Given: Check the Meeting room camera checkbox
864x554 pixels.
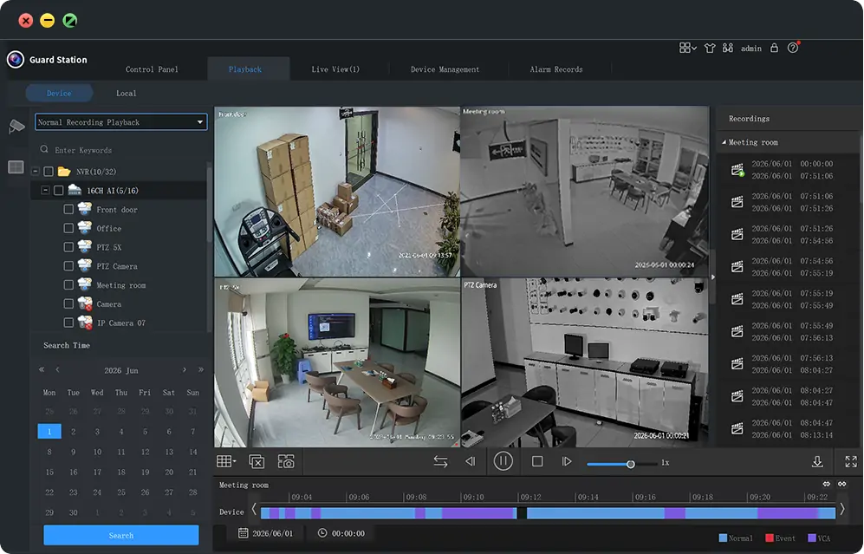Looking at the screenshot, I should tap(68, 285).
